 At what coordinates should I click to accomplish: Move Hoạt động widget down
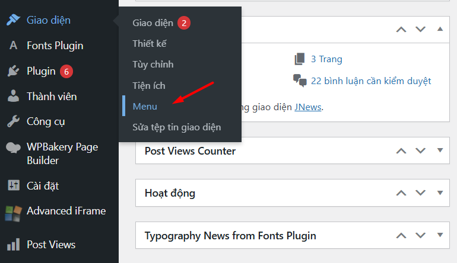pyautogui.click(x=420, y=193)
